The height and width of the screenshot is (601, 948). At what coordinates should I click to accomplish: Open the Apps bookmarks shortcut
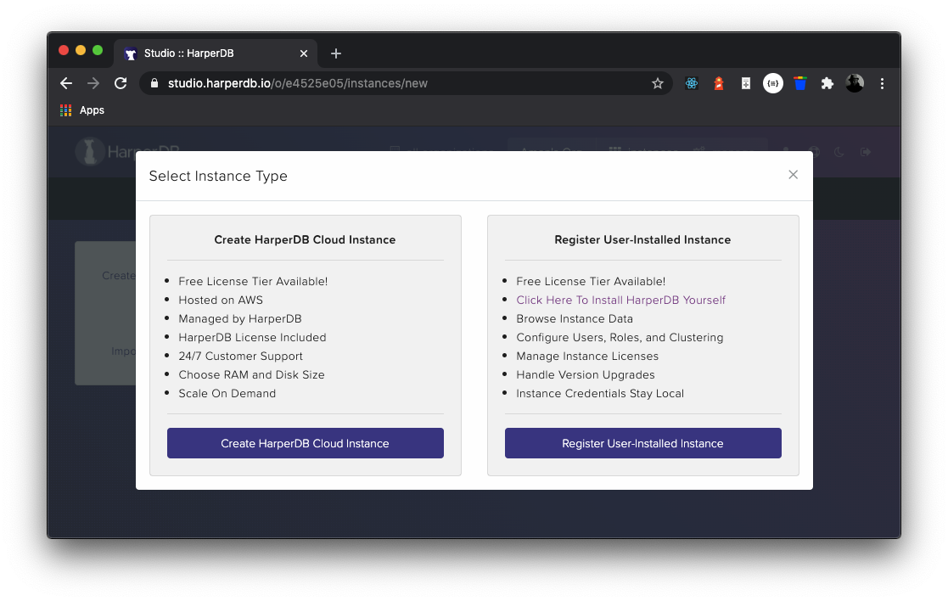pos(82,110)
